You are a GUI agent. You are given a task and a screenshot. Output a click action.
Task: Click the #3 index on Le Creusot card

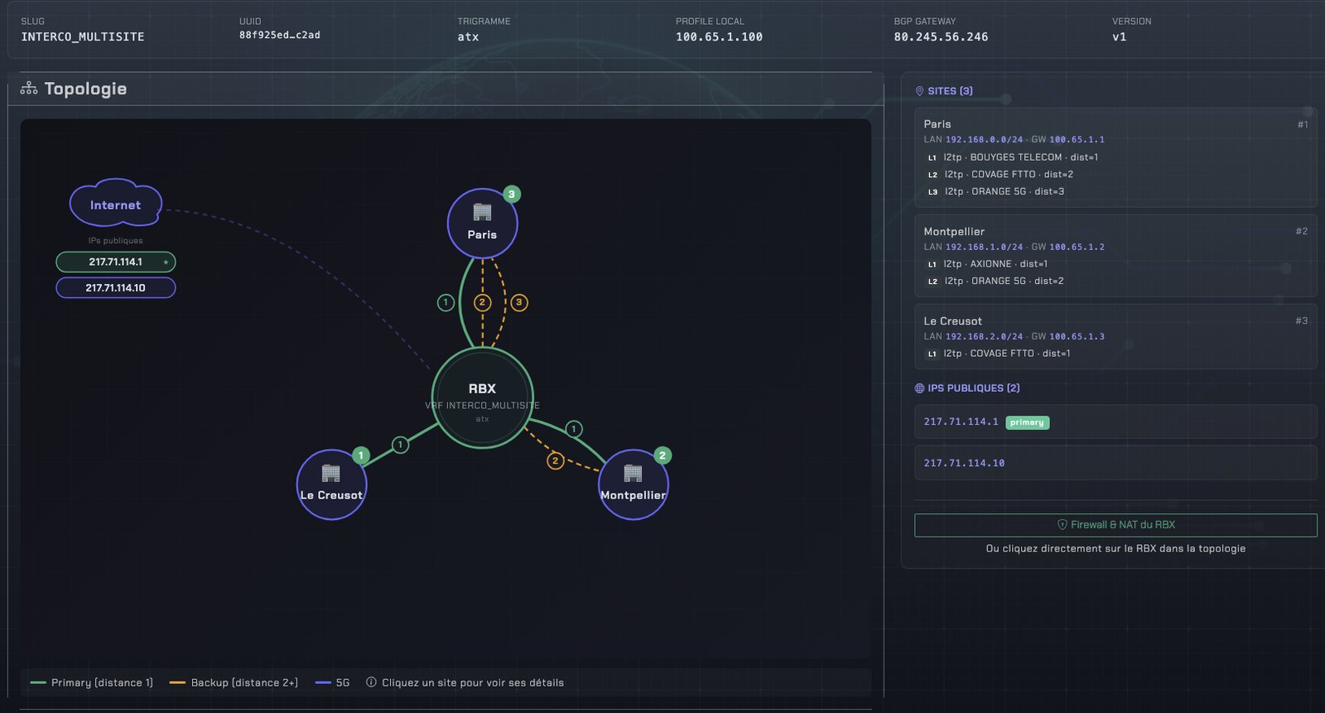[x=1302, y=320]
